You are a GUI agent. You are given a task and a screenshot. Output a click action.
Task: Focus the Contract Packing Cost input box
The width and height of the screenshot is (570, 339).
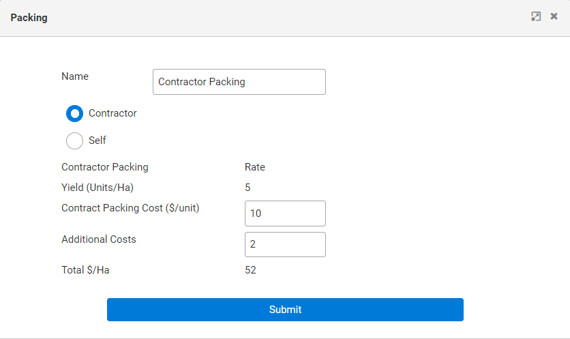click(285, 213)
